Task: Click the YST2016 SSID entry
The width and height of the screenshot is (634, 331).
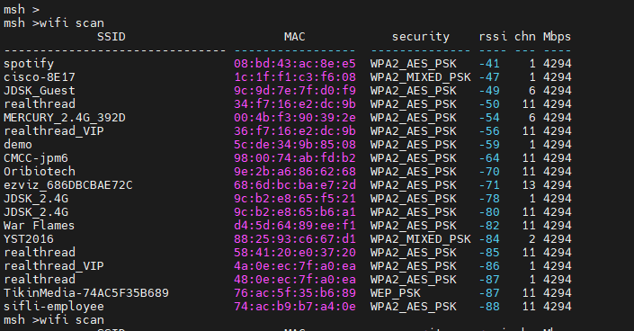Action: click(29, 239)
